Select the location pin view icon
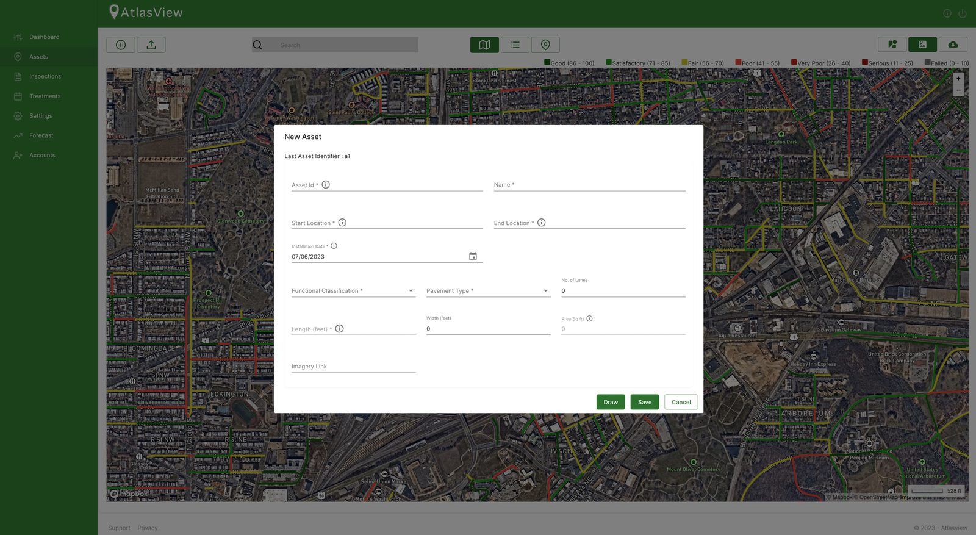The width and height of the screenshot is (976, 535). (x=545, y=45)
